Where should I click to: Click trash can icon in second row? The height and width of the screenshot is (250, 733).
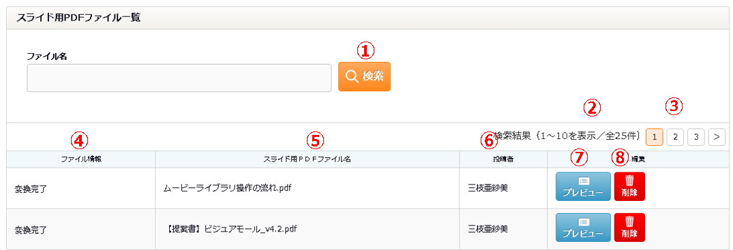click(x=629, y=221)
